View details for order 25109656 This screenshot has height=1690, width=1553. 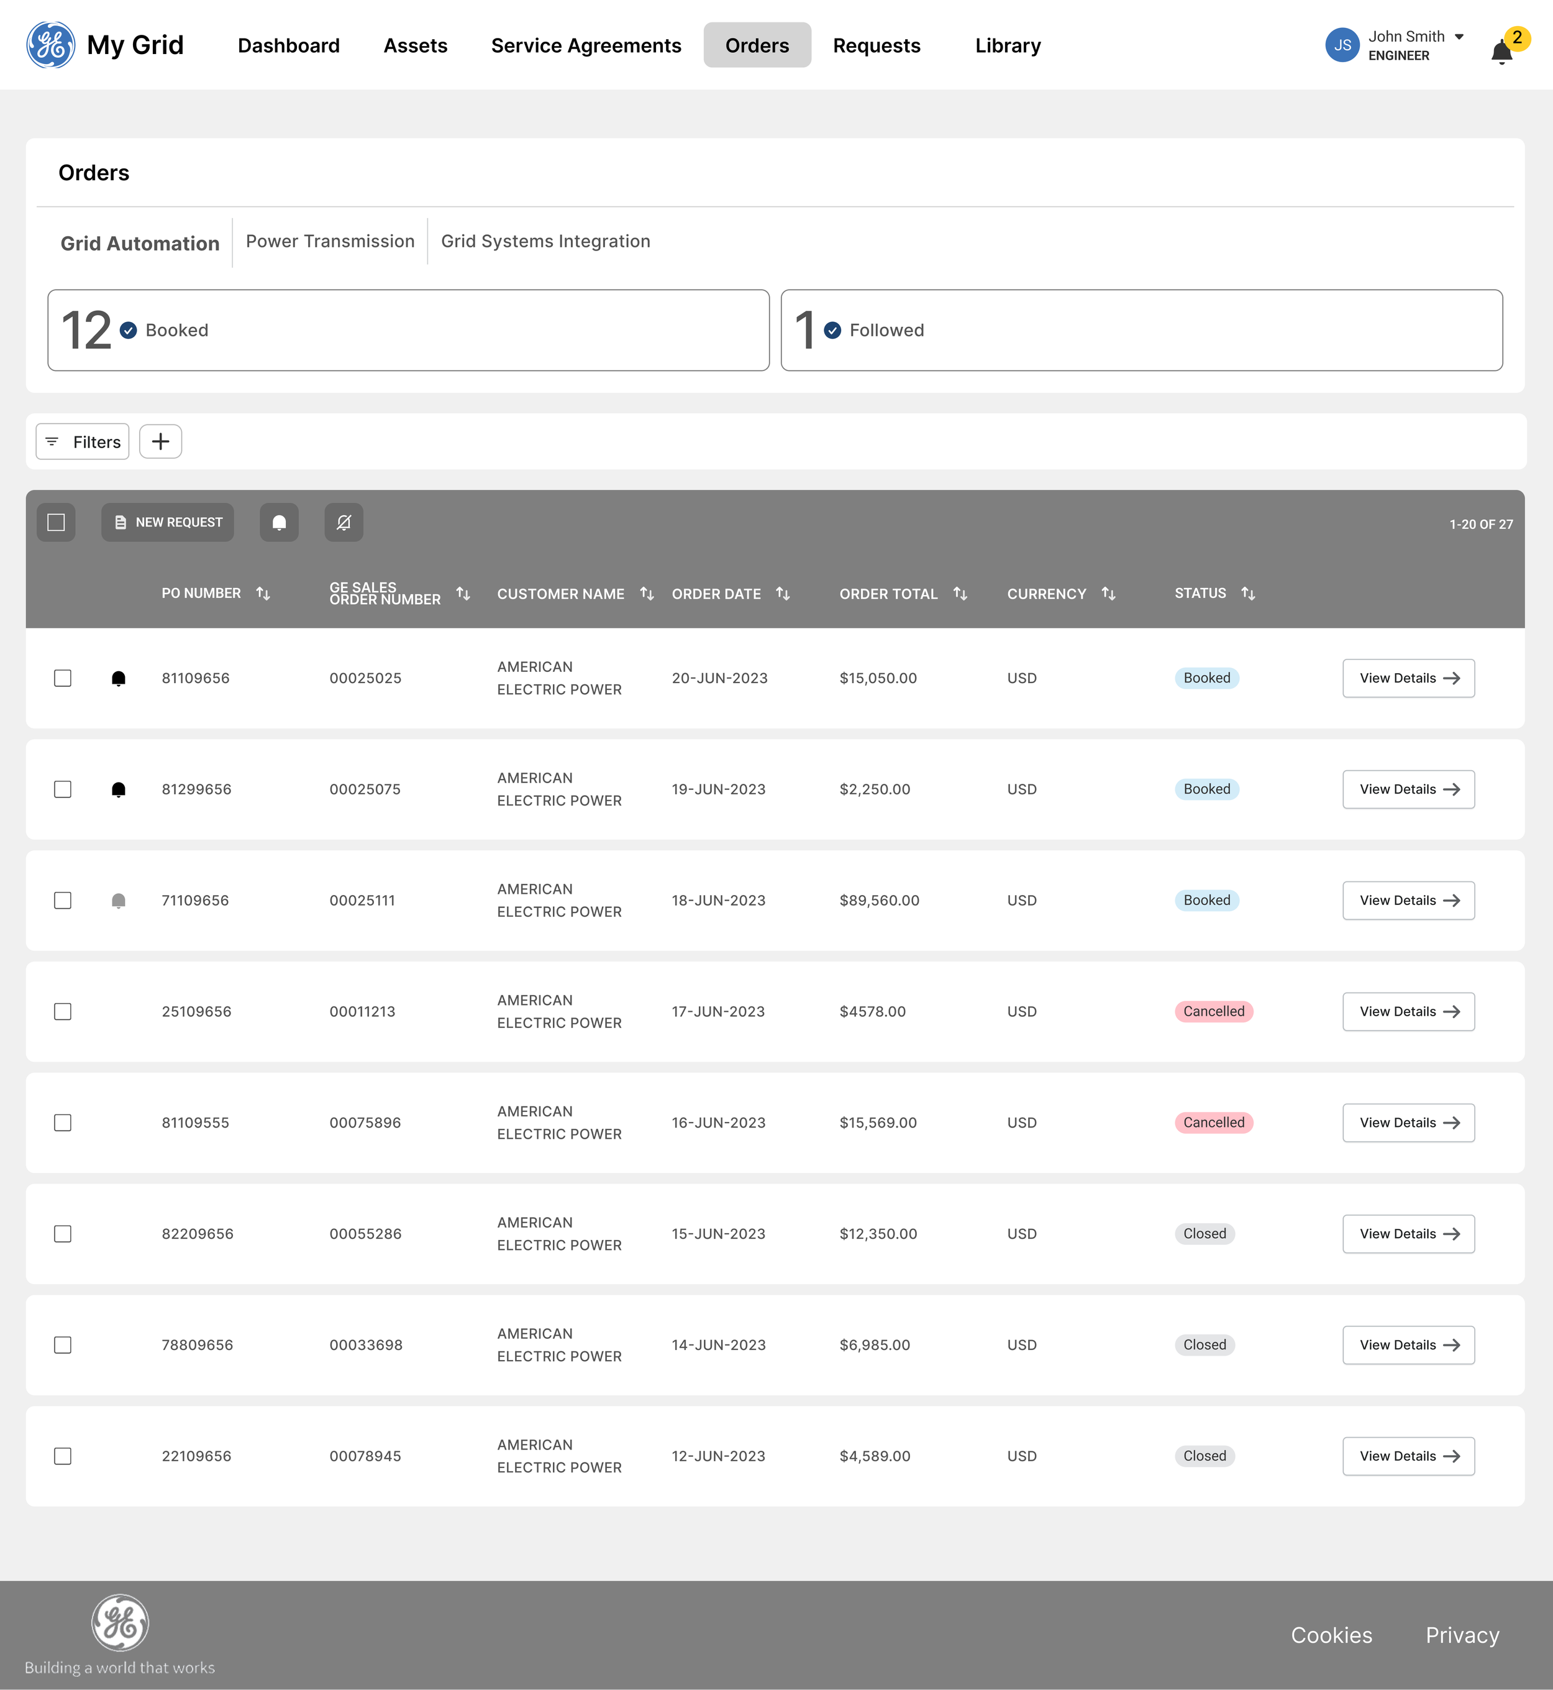pyautogui.click(x=1408, y=1011)
